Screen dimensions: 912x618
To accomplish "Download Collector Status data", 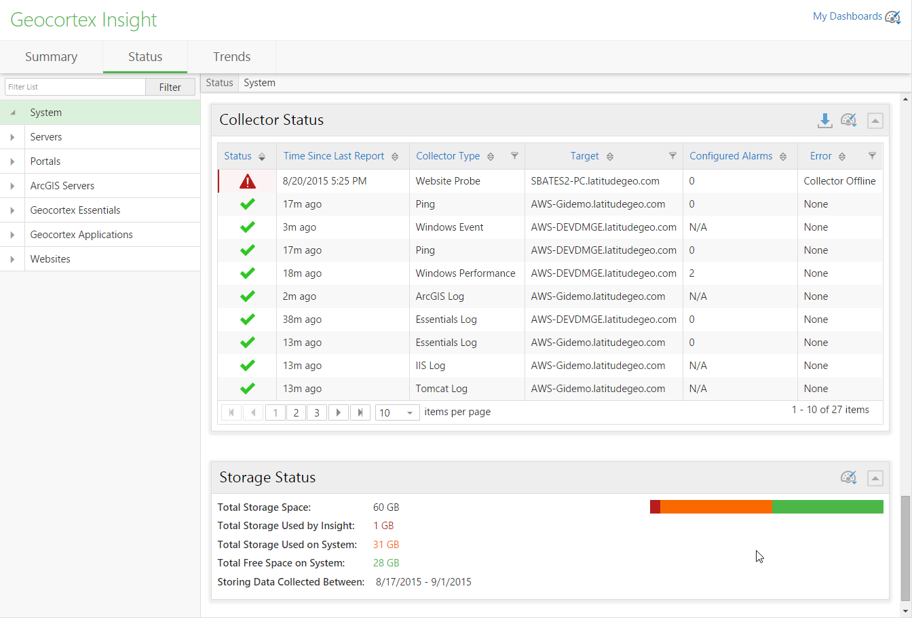I will (x=824, y=121).
